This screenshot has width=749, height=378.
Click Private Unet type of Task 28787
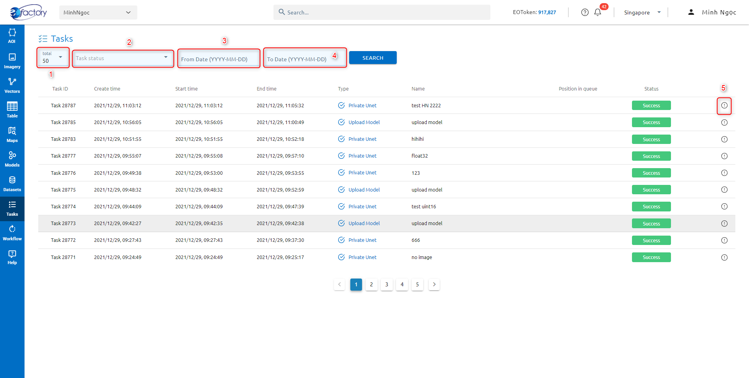click(362, 105)
